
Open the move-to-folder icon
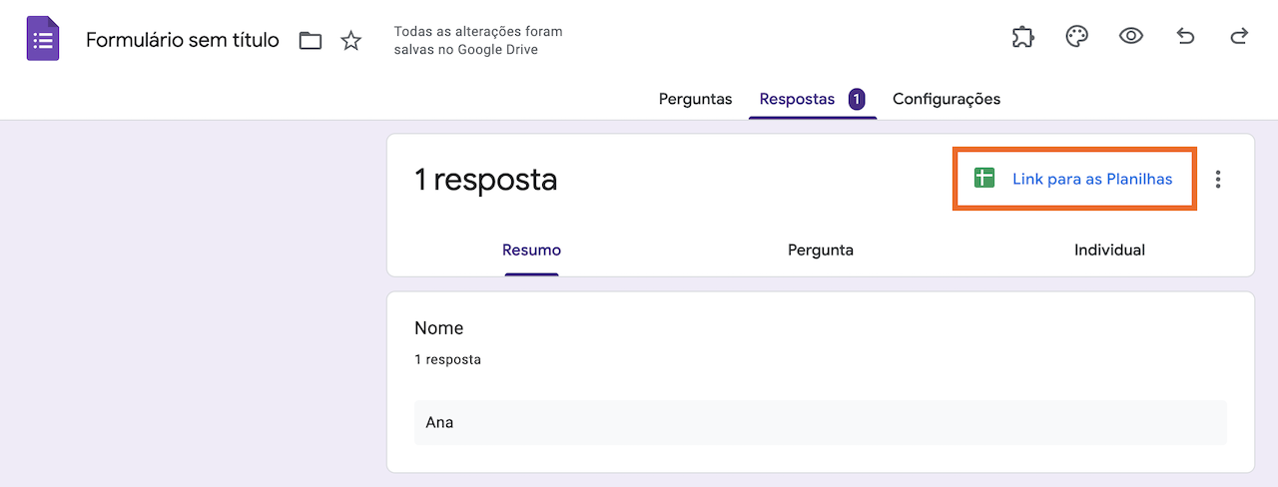pos(311,41)
